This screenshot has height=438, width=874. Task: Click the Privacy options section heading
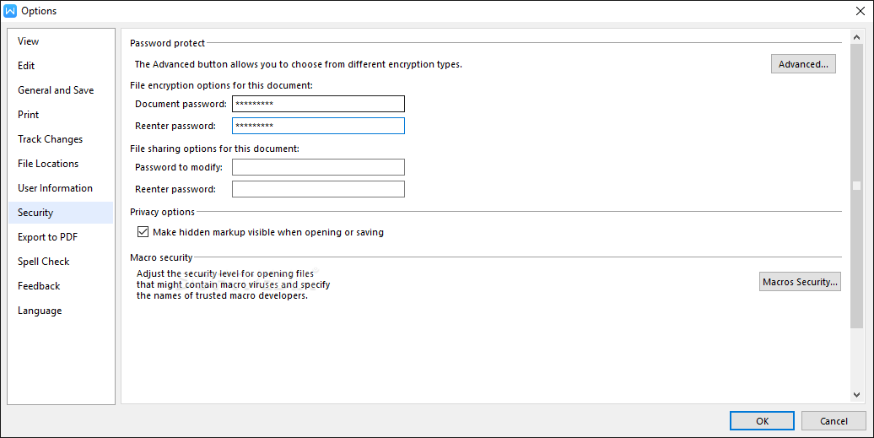pos(162,212)
